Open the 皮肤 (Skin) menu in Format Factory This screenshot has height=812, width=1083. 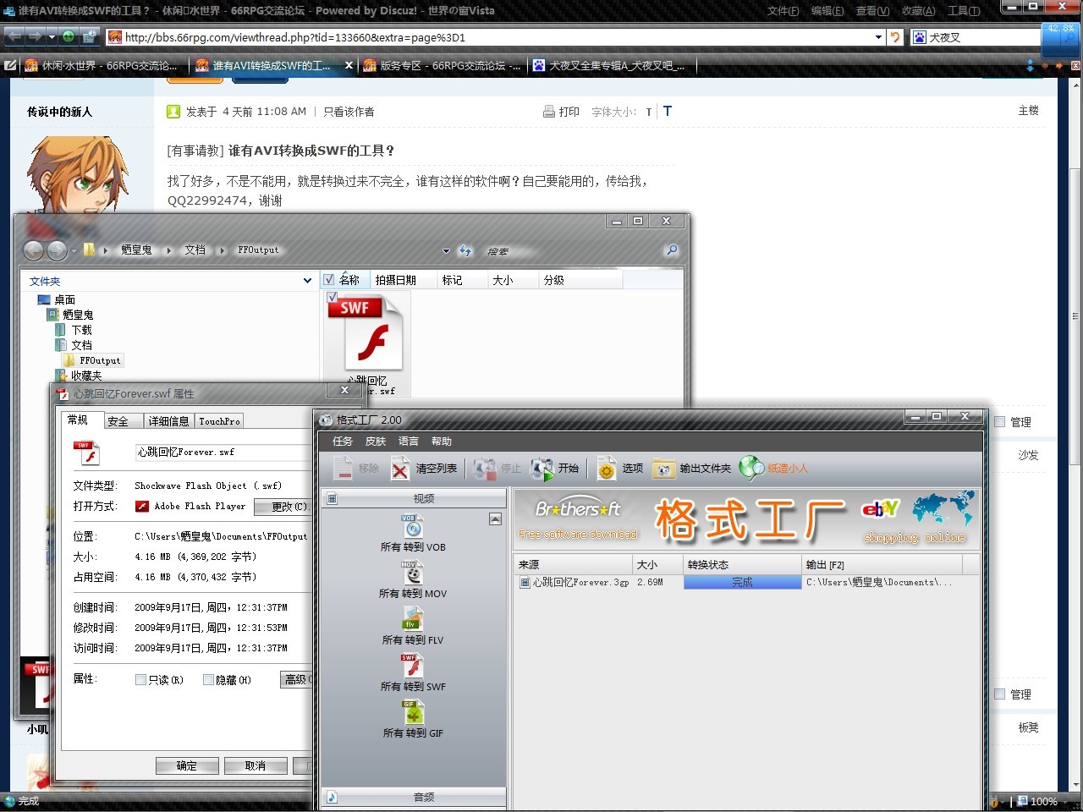point(376,442)
